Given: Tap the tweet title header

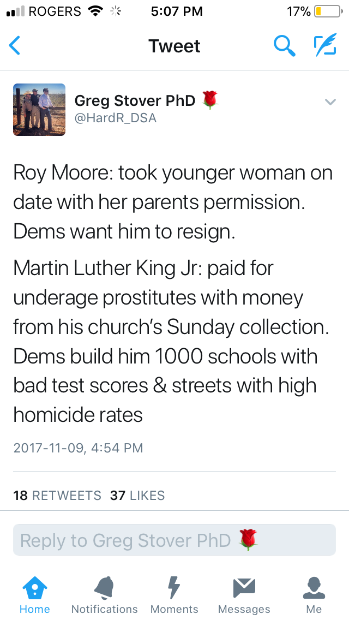Looking at the screenshot, I should tap(174, 46).
